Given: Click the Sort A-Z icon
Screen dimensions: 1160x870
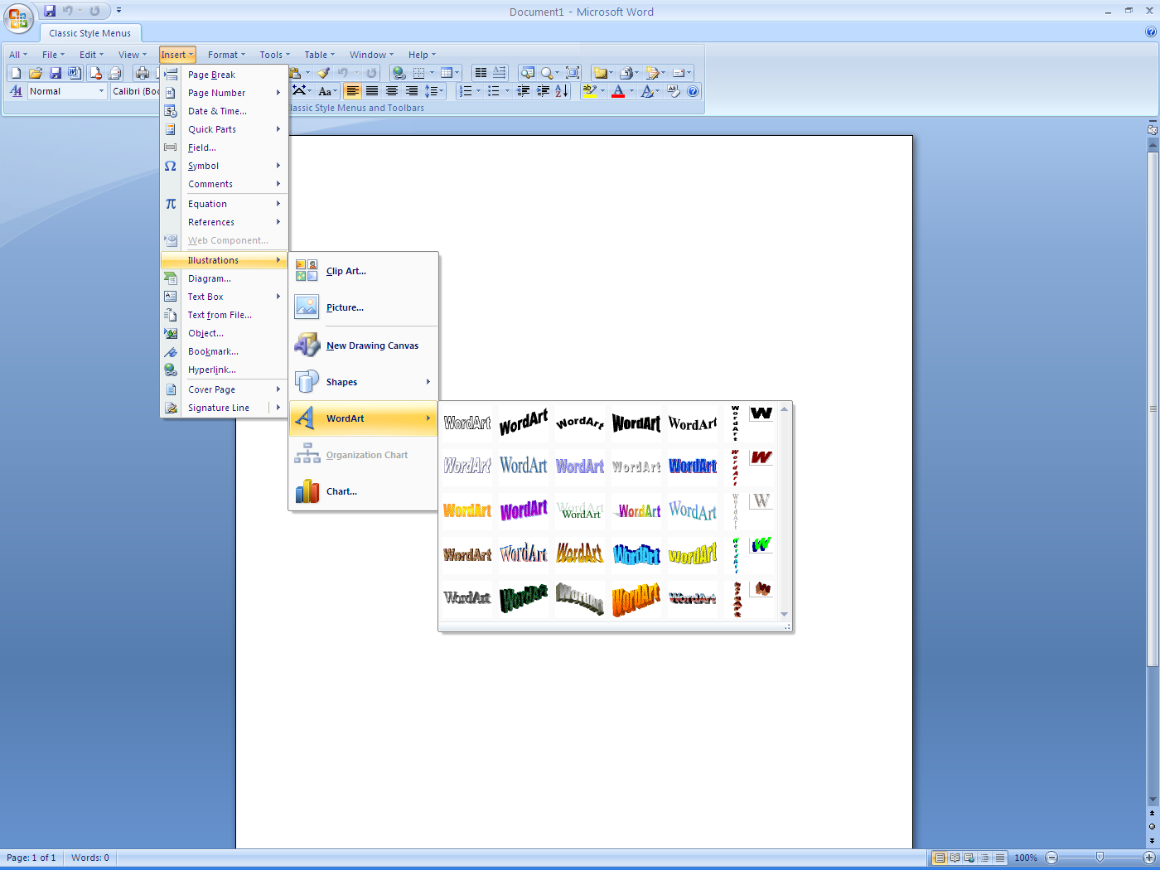Looking at the screenshot, I should point(562,91).
